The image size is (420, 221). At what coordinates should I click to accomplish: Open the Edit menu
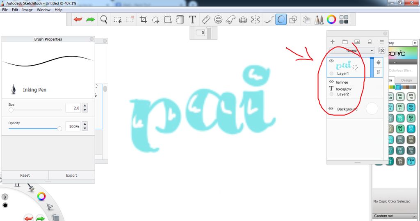click(x=15, y=10)
